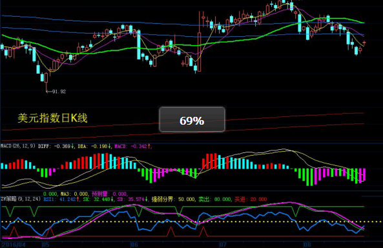Click the blue RSI1 41.242 value
The image size is (383, 248).
pos(61,199)
